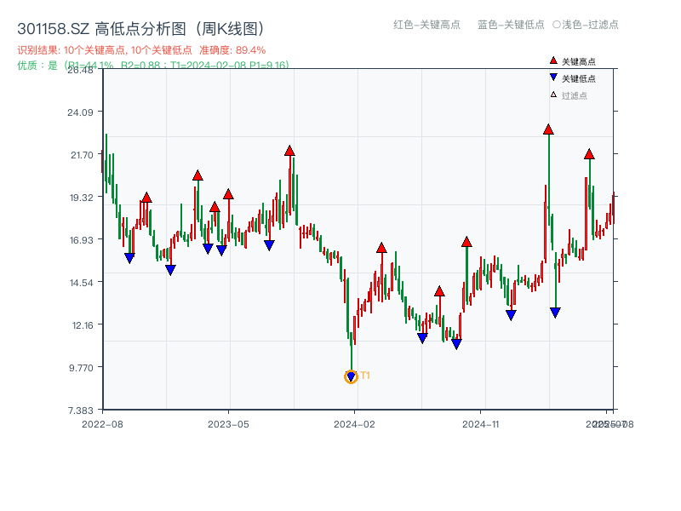The height and width of the screenshot is (511, 681).
Task: Select the tallest red triangle marker near 2025
Action: (547, 129)
